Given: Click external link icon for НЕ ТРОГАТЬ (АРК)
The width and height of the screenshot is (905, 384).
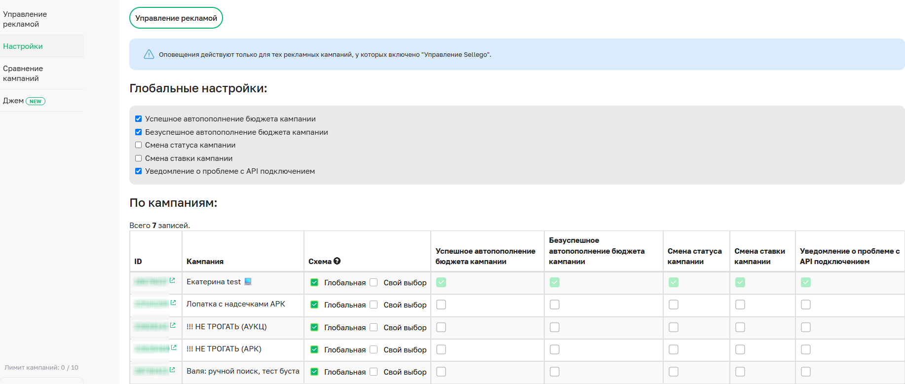Looking at the screenshot, I should click(173, 347).
